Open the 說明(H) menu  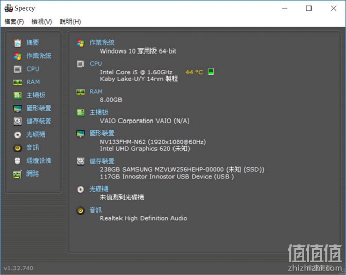click(71, 22)
